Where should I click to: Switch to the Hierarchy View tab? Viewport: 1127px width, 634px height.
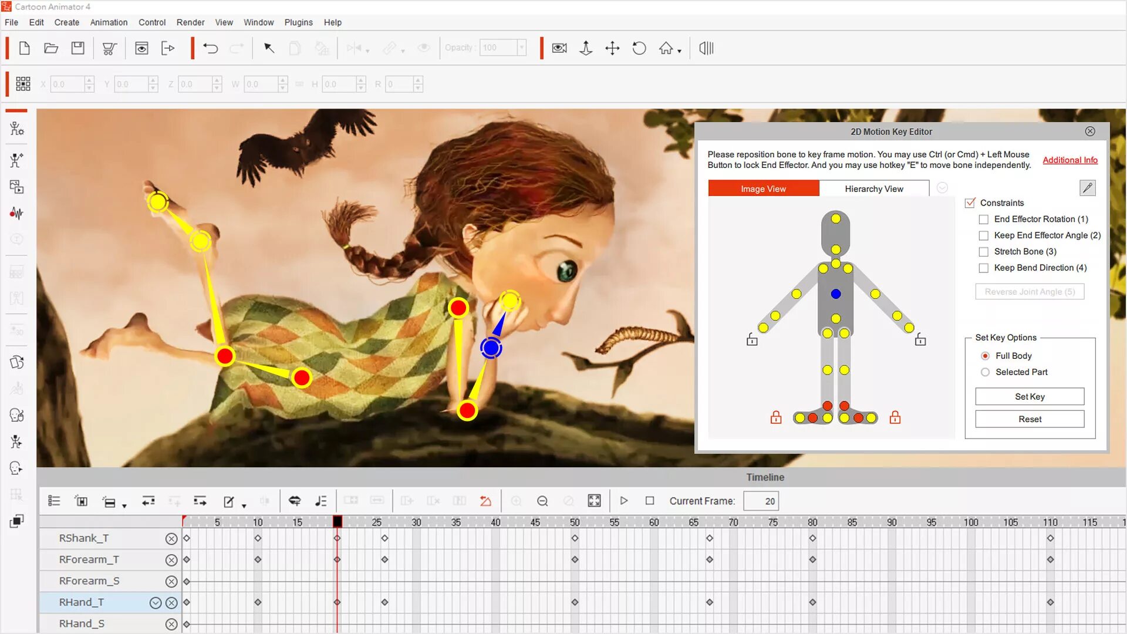(x=873, y=188)
